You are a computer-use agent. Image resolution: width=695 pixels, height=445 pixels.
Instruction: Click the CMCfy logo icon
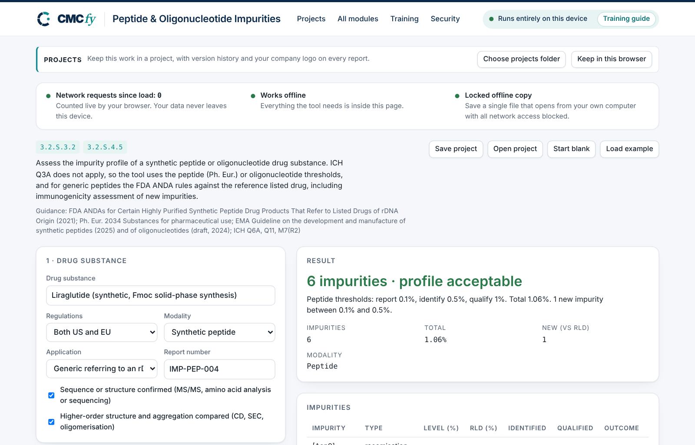pos(44,19)
